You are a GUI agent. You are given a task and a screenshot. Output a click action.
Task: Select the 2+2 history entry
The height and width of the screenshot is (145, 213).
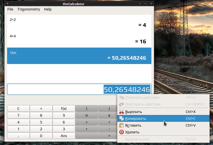click(x=79, y=23)
